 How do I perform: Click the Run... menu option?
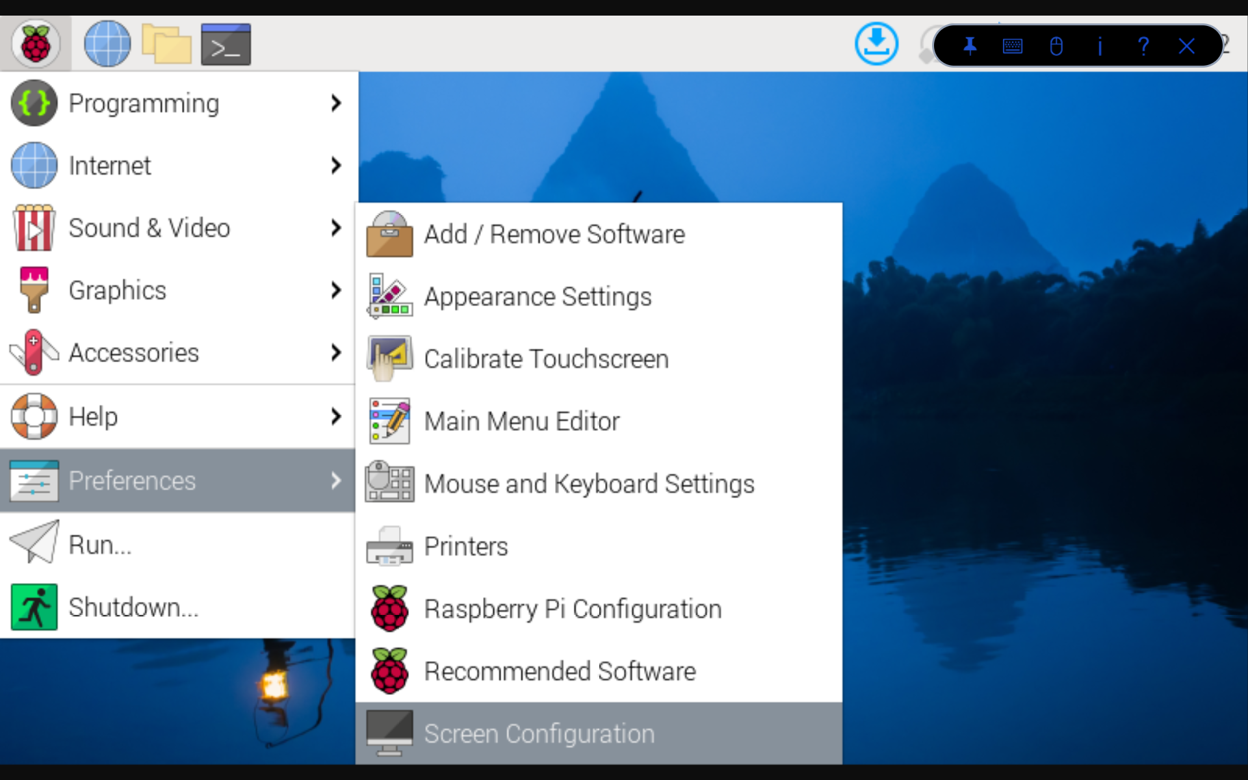click(x=101, y=545)
